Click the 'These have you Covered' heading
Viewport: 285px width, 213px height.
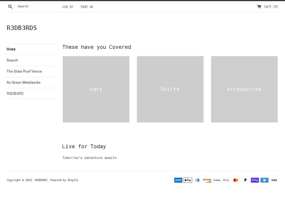97,47
